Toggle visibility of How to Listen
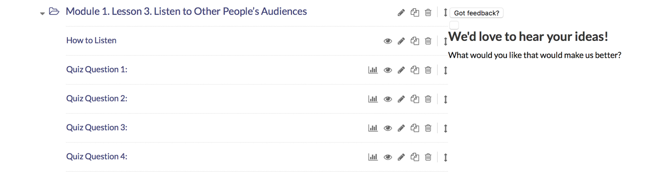Screen dimensions: 651x176 [388, 41]
